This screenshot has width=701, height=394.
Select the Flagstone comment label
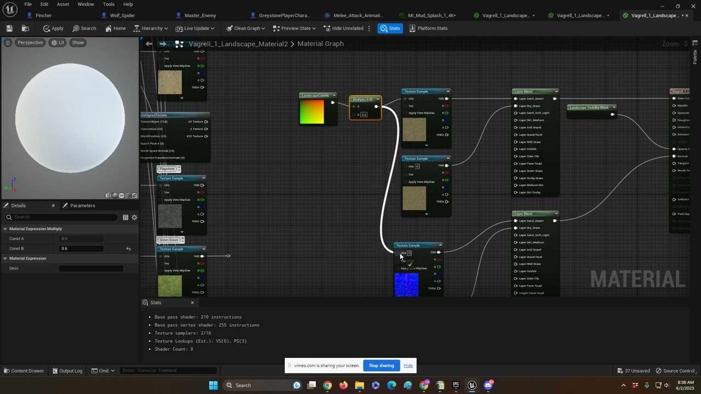tap(167, 169)
